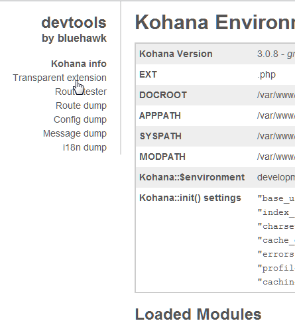Click the Kohana Environment page heading
The width and height of the screenshot is (295, 323).
tap(215, 22)
